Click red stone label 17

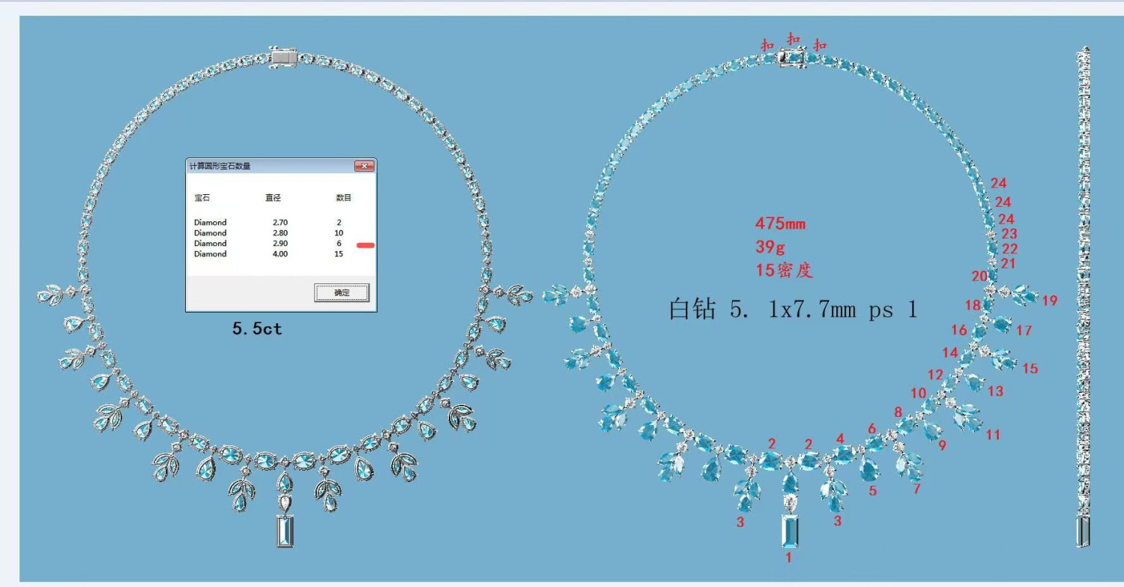1024,330
